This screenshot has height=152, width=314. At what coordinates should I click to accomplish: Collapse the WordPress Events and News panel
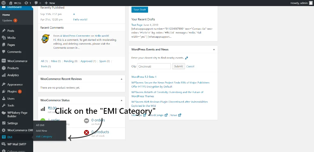(214, 49)
